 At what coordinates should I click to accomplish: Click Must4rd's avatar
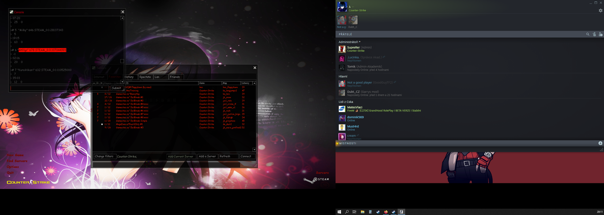[342, 128]
